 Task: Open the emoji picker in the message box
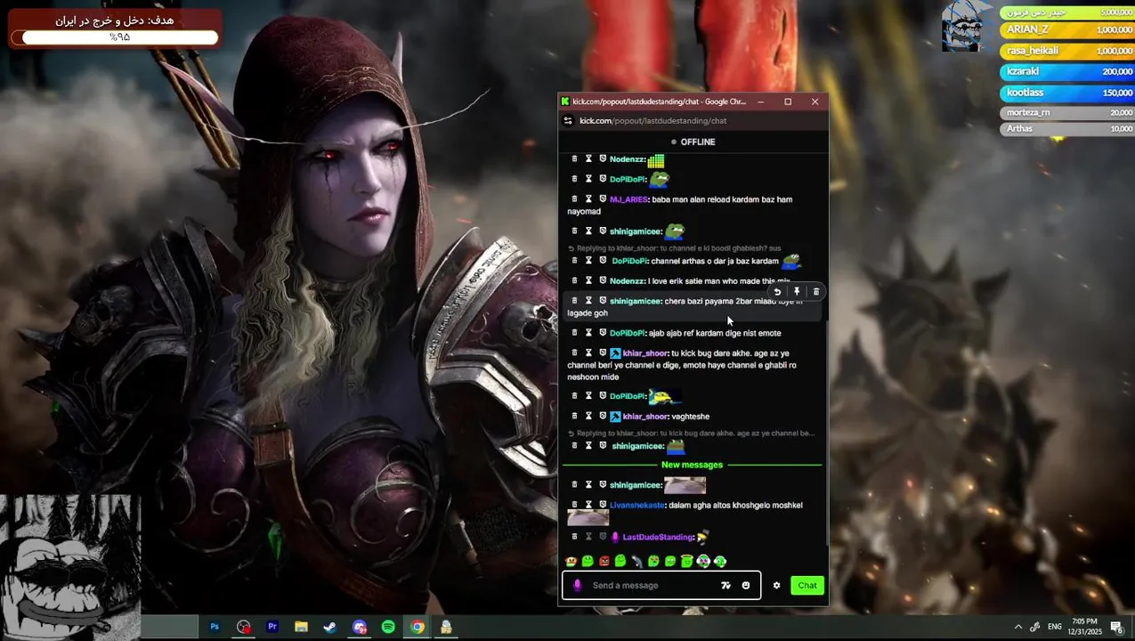click(x=746, y=586)
